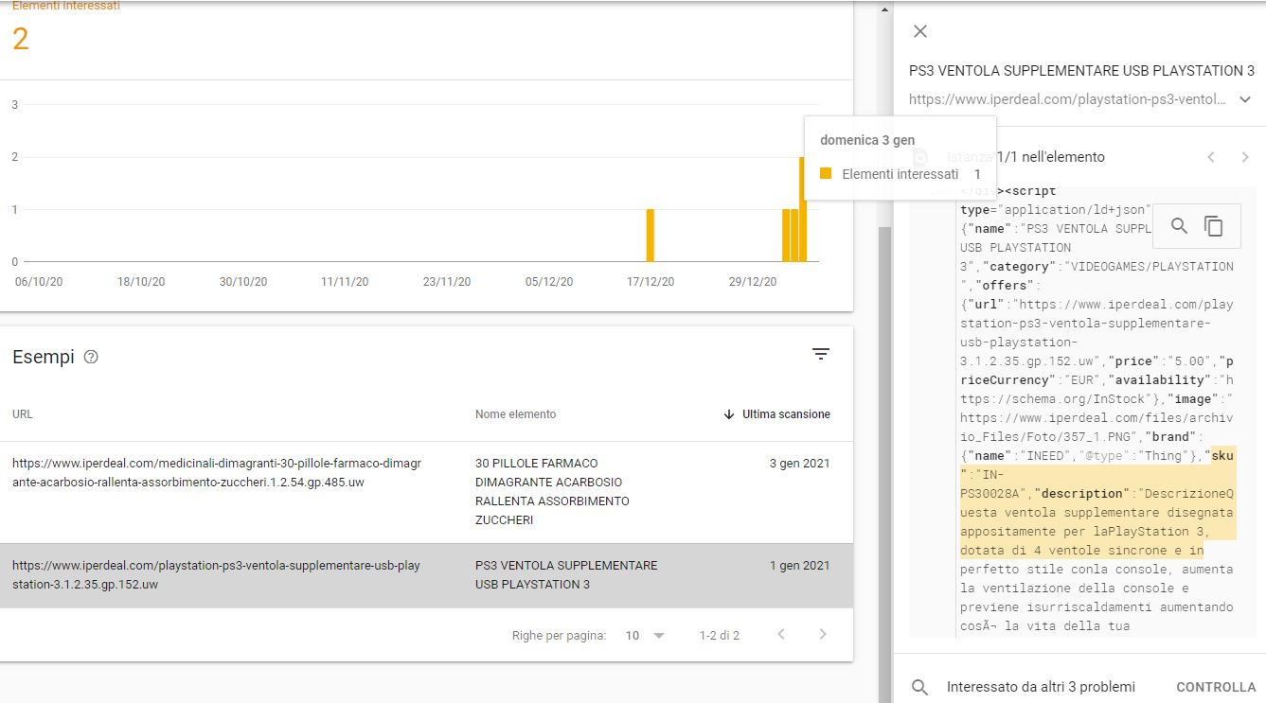Click the 17/12/20 yellow chart bar
Viewport: 1266px width, 703px height.
pyautogui.click(x=651, y=235)
